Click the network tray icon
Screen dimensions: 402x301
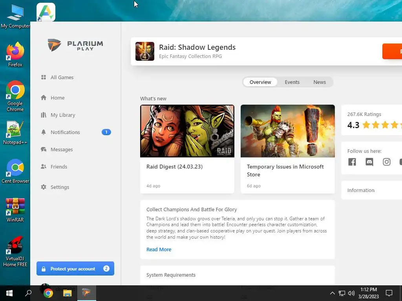click(x=342, y=293)
